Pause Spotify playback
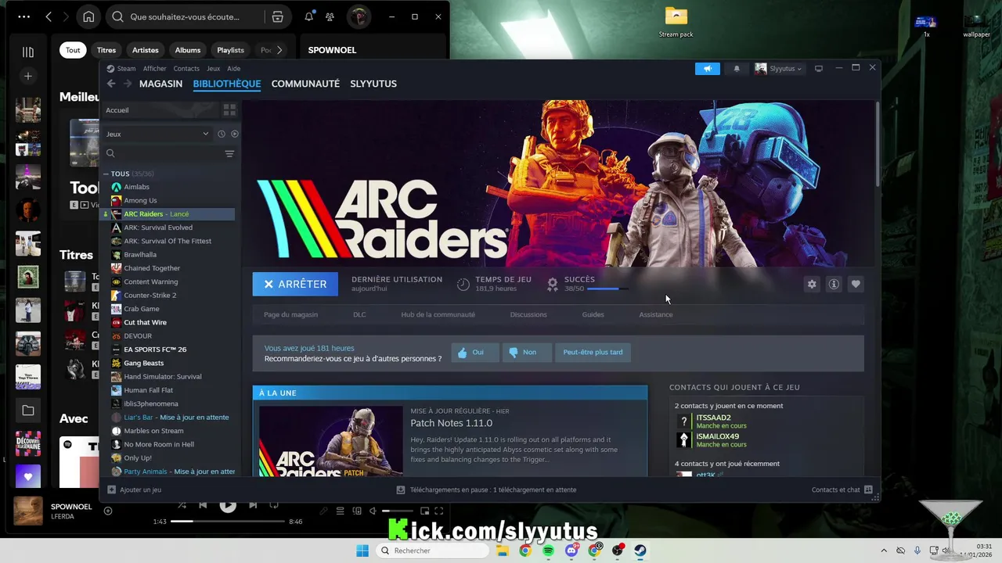This screenshot has height=563, width=1002. [x=228, y=505]
